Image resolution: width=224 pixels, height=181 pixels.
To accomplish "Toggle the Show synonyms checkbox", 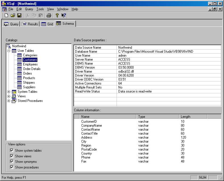I will tap(12, 162).
